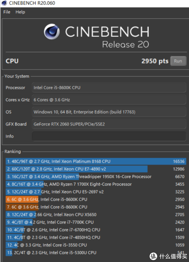Select the orange i5-8600K 2950 result
This screenshot has width=189, height=262.
tap(96, 199)
